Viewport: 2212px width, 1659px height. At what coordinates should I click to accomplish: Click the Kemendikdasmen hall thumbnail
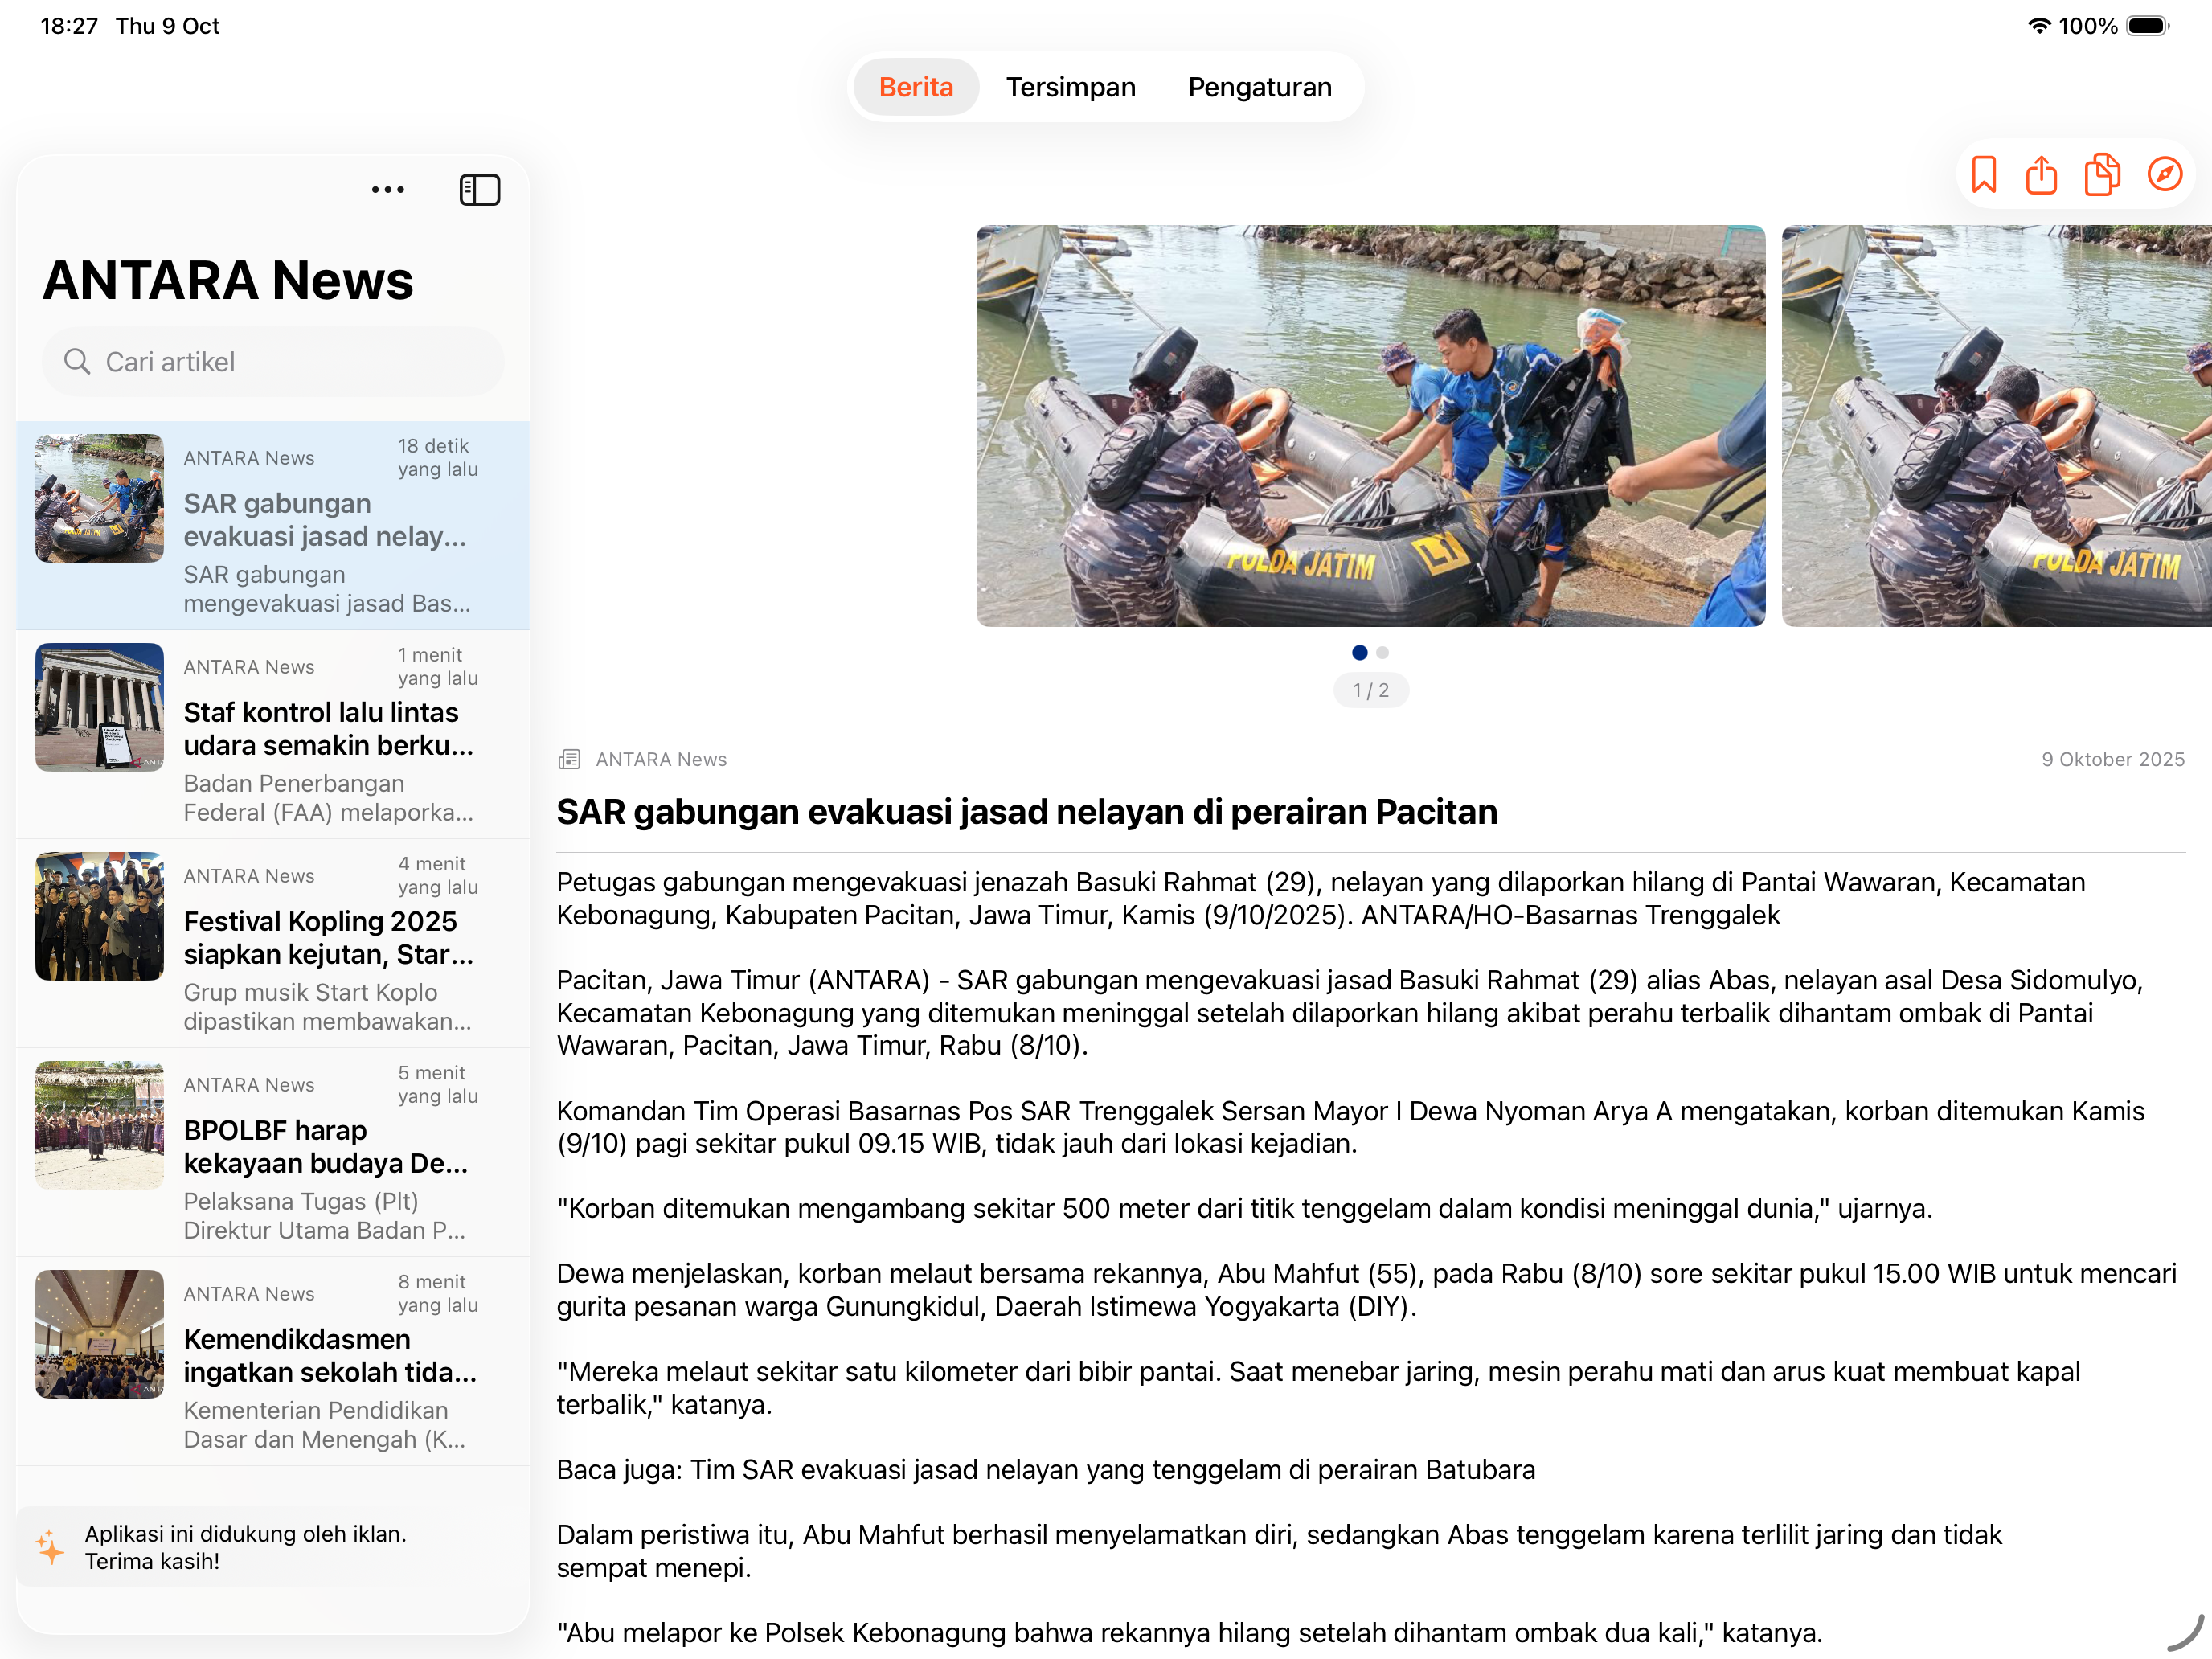99,1334
